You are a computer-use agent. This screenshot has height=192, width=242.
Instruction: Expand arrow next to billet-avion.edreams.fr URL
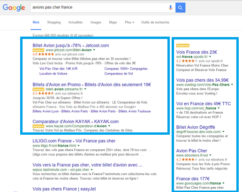pos(85,89)
